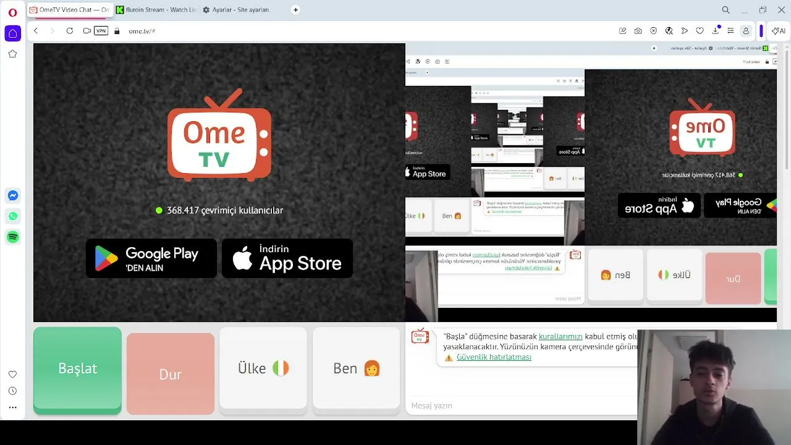Click the ome.tv address bar URL
791x445 pixels.
pos(142,31)
